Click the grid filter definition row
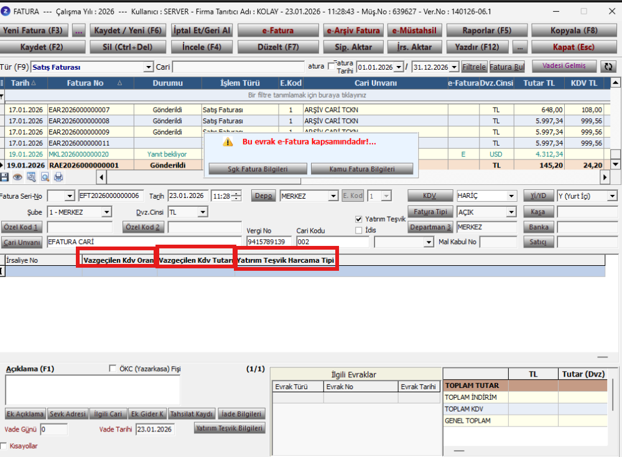The height and width of the screenshot is (457, 622). [307, 95]
